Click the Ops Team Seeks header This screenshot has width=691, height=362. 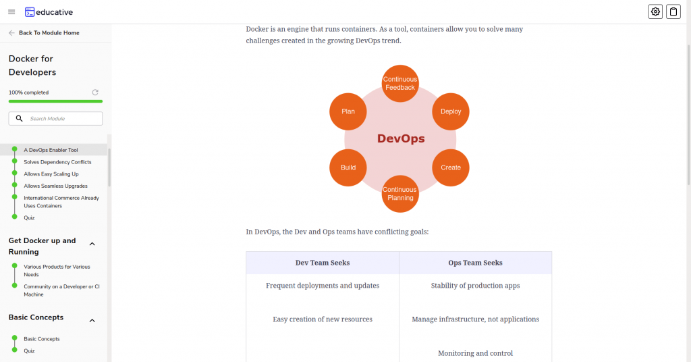(x=475, y=263)
